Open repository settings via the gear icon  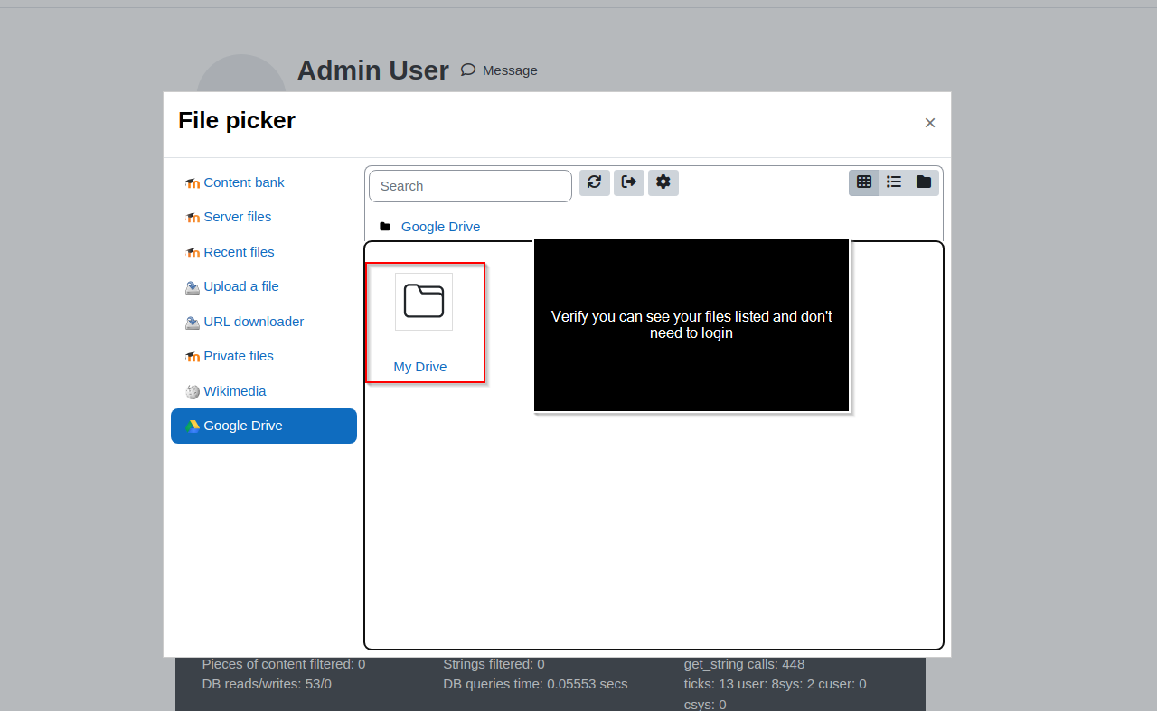click(663, 182)
